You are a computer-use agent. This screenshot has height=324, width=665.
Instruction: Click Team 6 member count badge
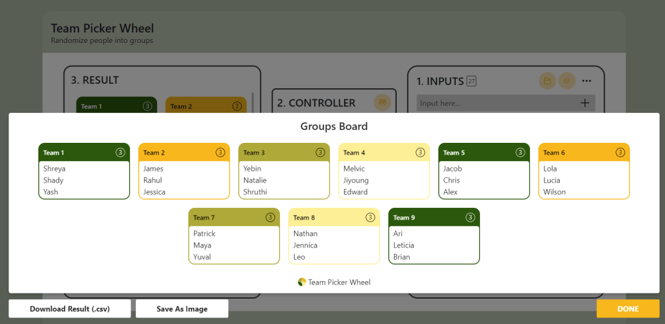point(620,153)
